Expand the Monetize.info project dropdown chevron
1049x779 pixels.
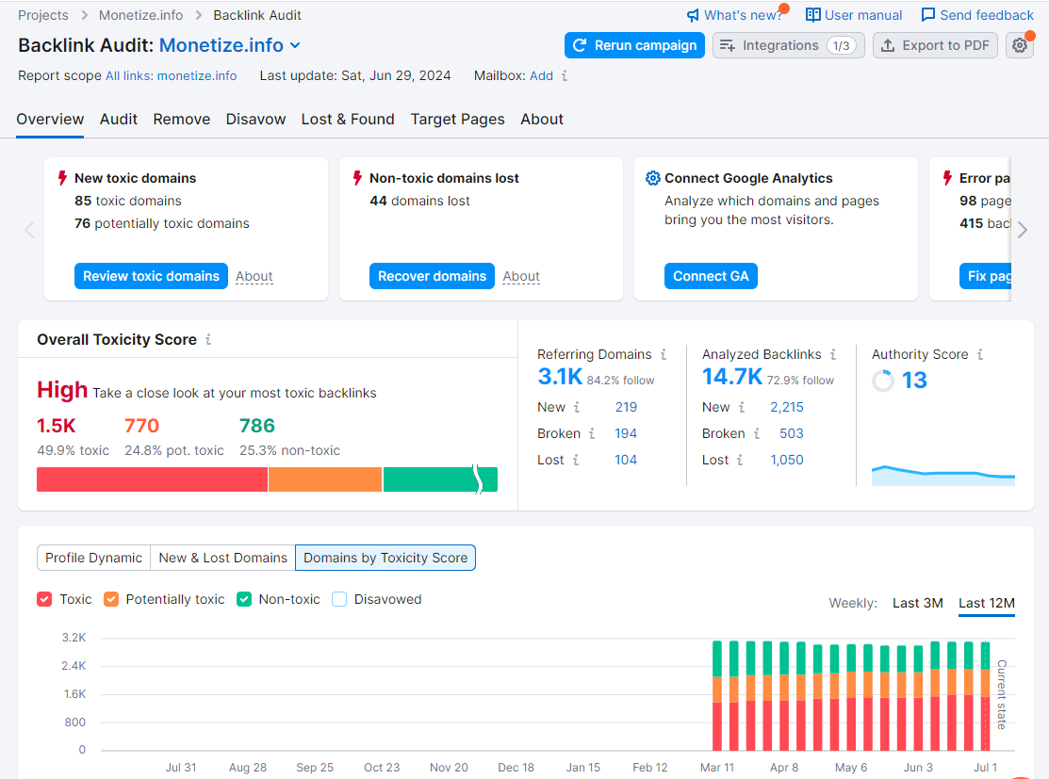click(x=295, y=45)
